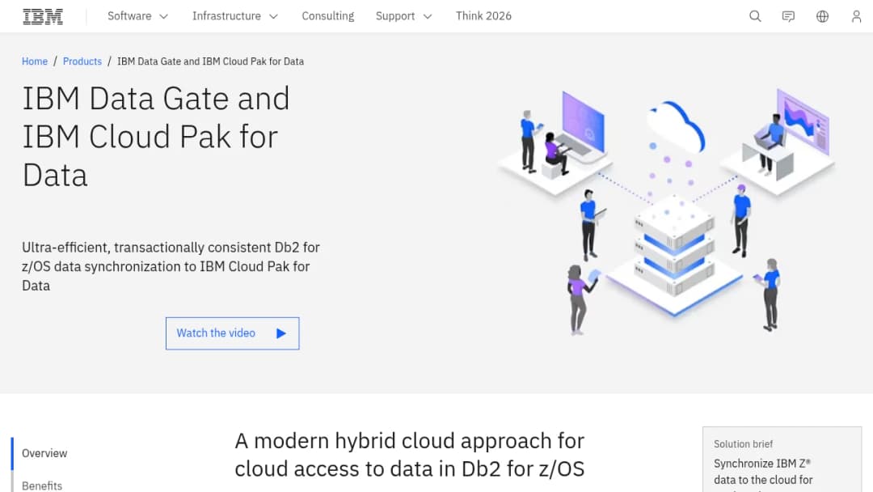Go to Home breadcrumb link
873x492 pixels.
point(35,61)
